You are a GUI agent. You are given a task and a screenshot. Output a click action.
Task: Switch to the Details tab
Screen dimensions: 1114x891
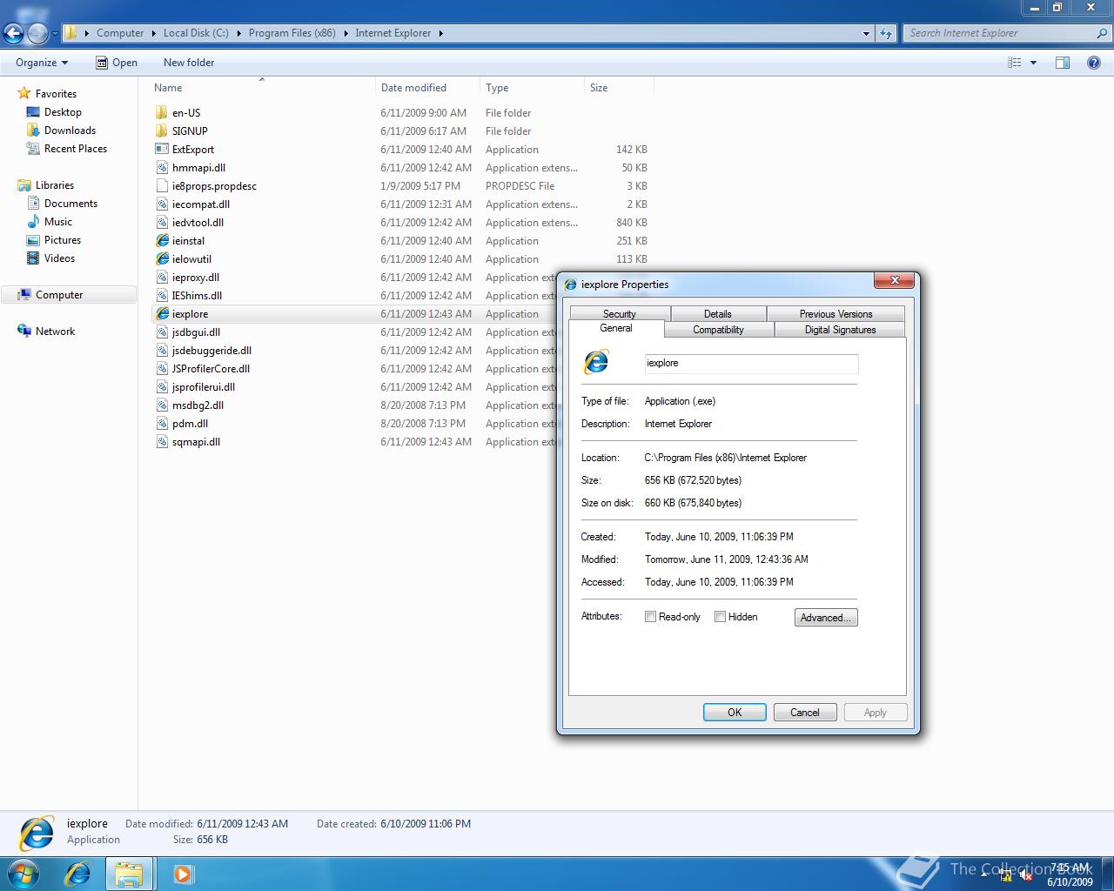click(718, 314)
